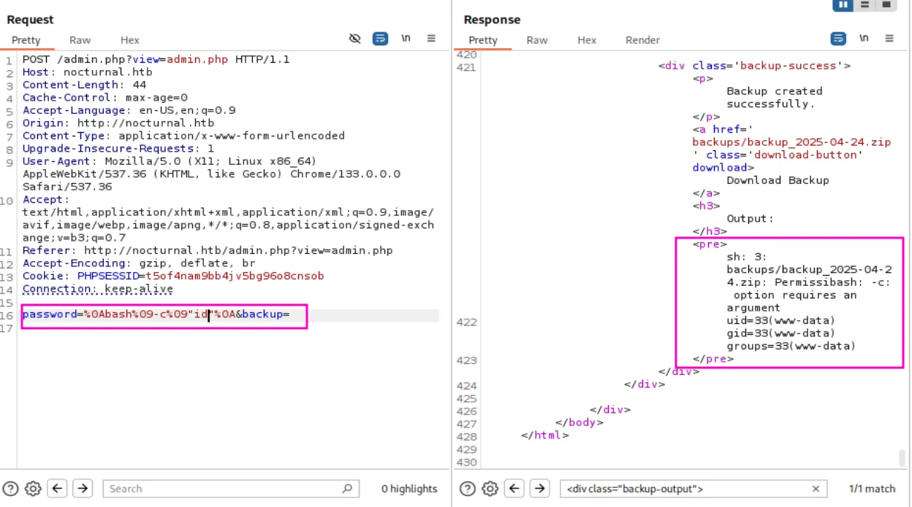912x507 pixels.
Task: Clear the Response search field
Action: click(x=816, y=489)
